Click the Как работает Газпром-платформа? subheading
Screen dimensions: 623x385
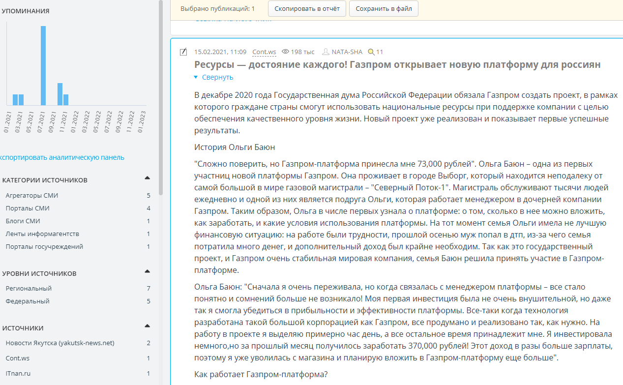261,375
